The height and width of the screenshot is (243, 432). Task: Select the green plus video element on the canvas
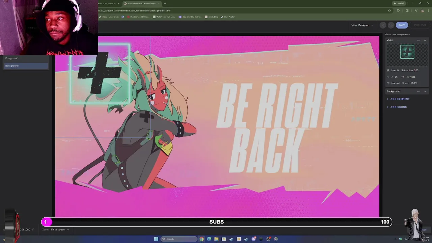click(100, 74)
